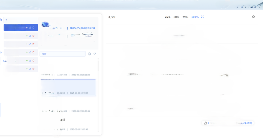Select the file dated 2025-07-23 10:49:55
Image resolution: width=263 pixels, height=139 pixels.
[x=68, y=88]
